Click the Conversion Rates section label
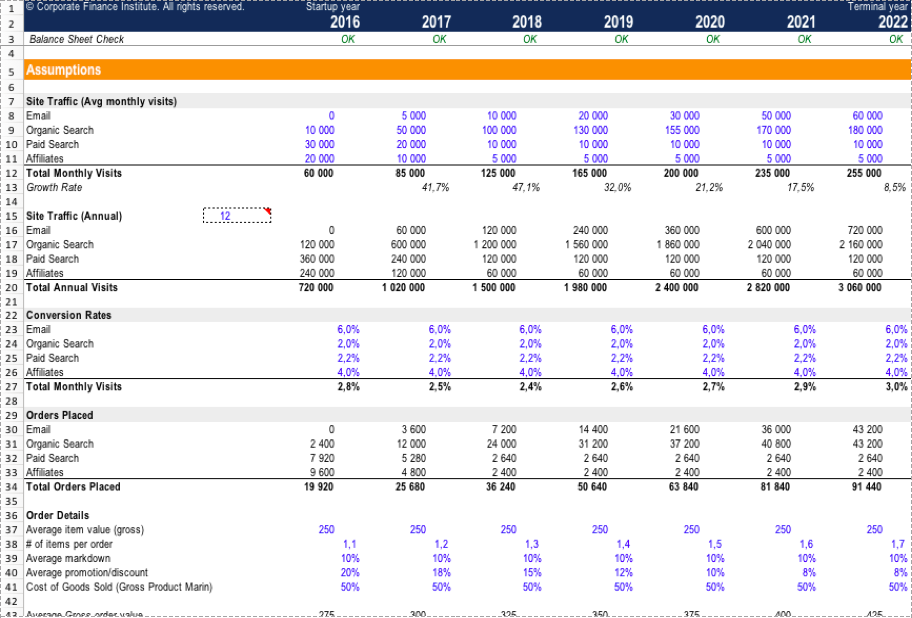This screenshot has height=618, width=912. tap(69, 315)
